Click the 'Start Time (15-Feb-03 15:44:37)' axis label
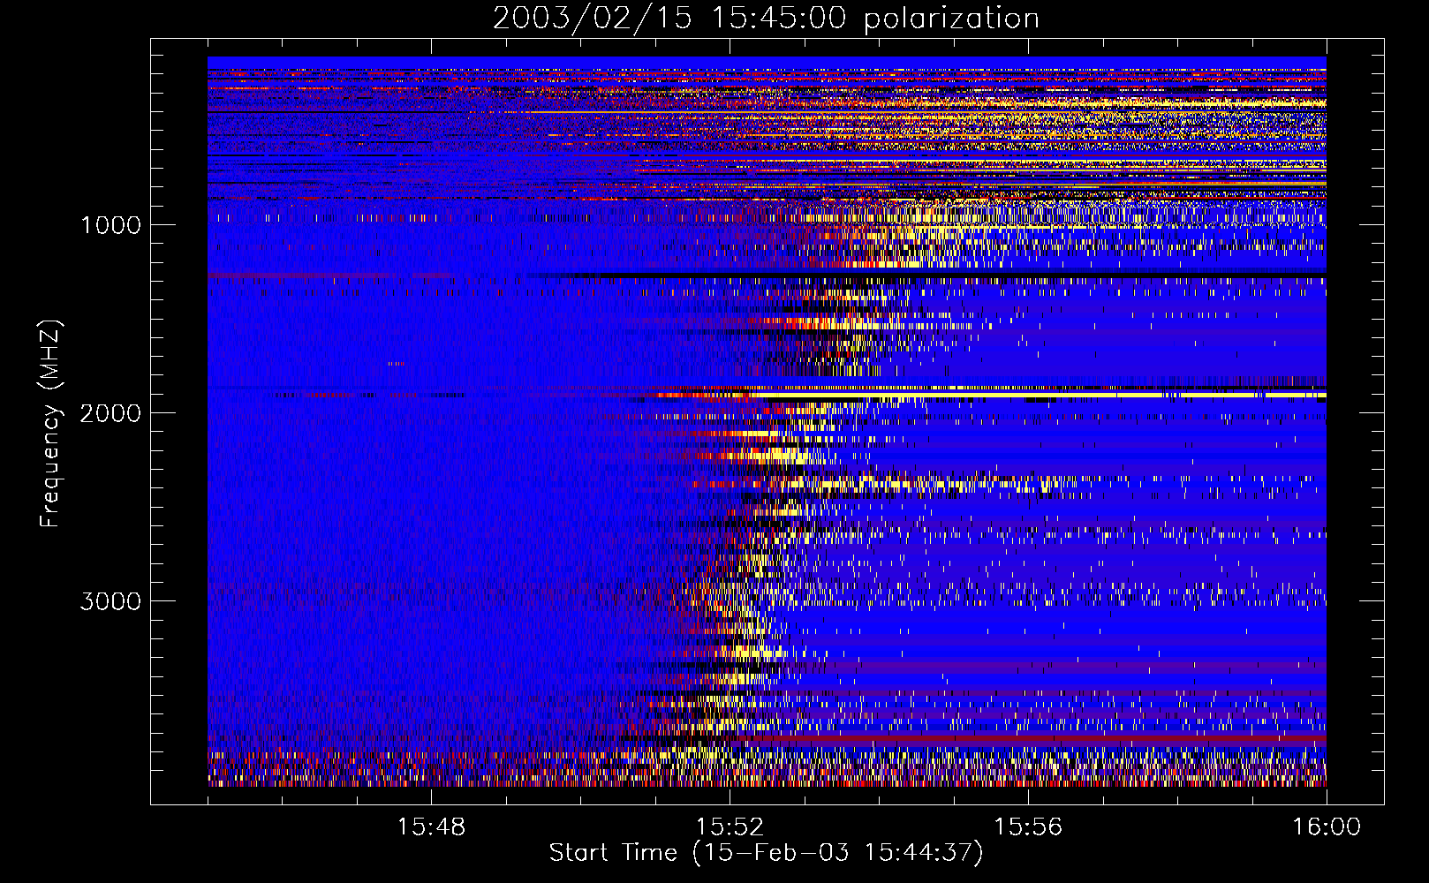This screenshot has height=883, width=1429. point(766,853)
